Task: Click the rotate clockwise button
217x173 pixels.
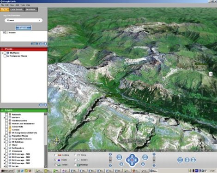Action: [145, 157]
